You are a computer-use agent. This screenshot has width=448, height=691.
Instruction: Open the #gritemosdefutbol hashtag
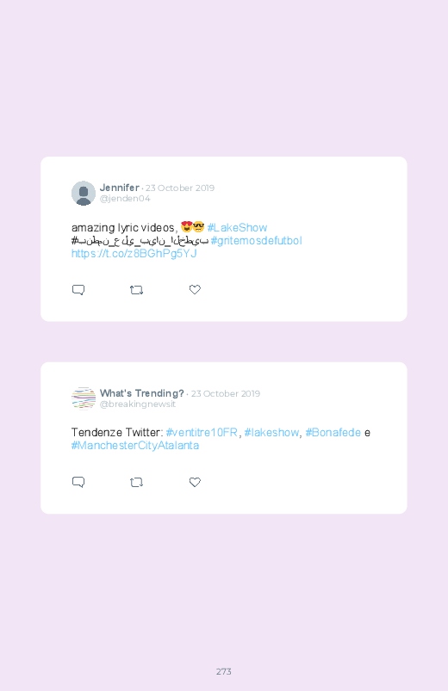click(257, 241)
